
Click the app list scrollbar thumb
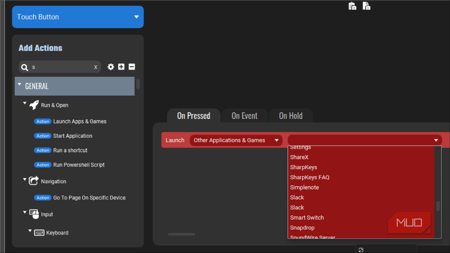point(438,206)
